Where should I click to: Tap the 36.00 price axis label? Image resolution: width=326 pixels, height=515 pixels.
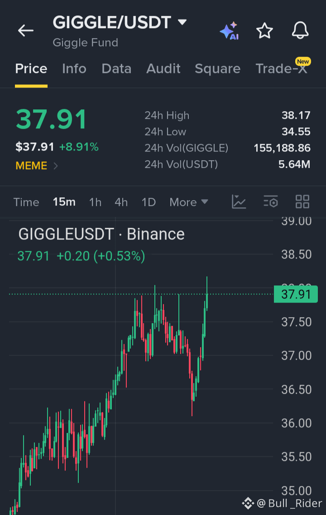(x=297, y=423)
